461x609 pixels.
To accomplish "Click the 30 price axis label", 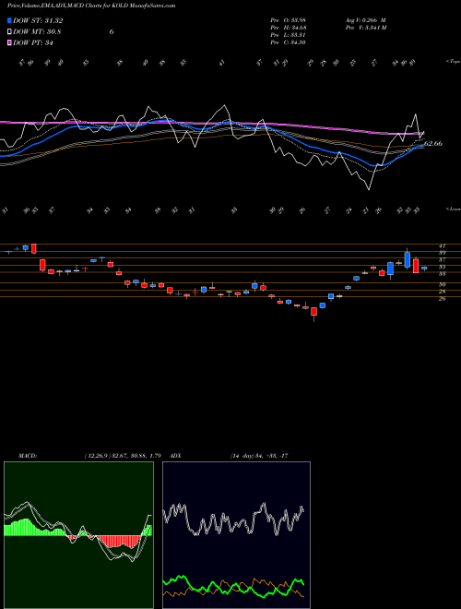I will point(442,285).
